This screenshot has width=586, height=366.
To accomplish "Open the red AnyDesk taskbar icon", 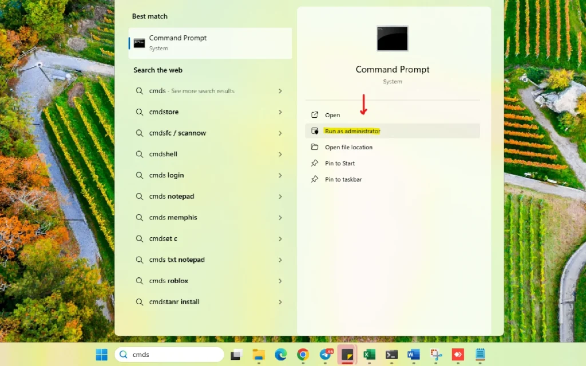I will coord(458,355).
